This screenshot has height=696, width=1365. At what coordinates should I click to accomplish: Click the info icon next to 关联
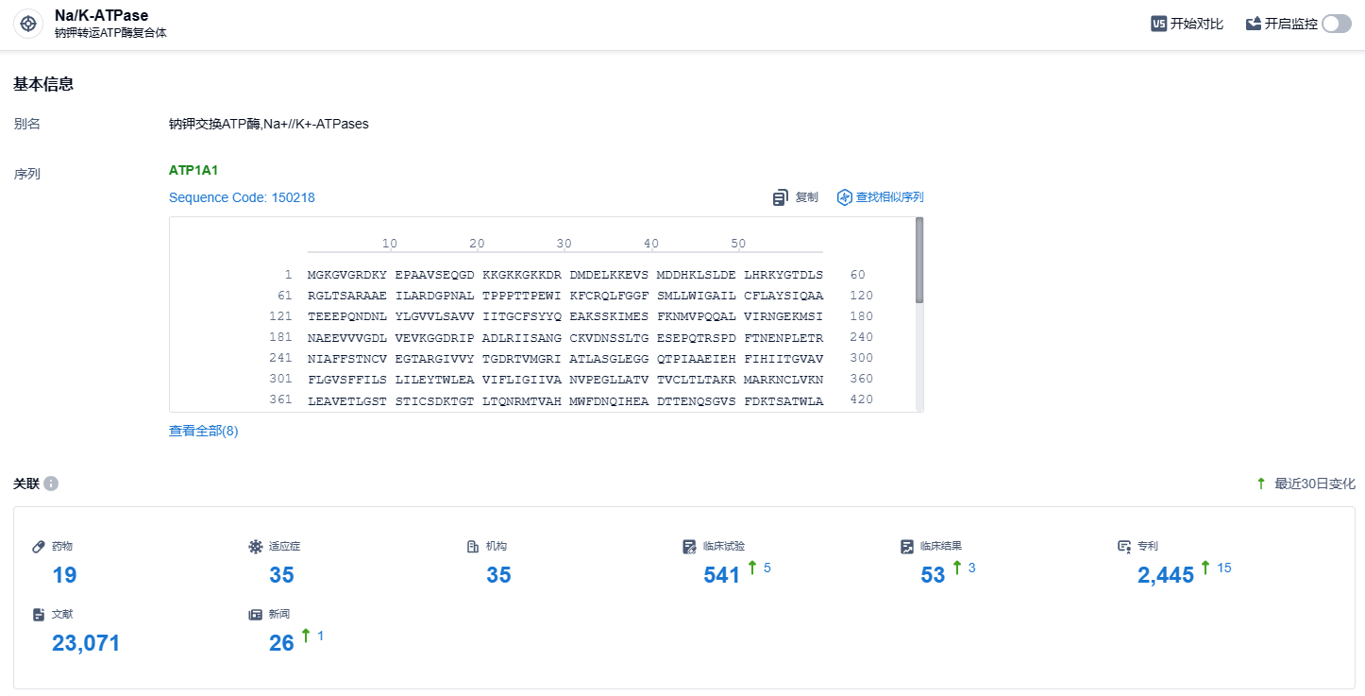pos(51,484)
